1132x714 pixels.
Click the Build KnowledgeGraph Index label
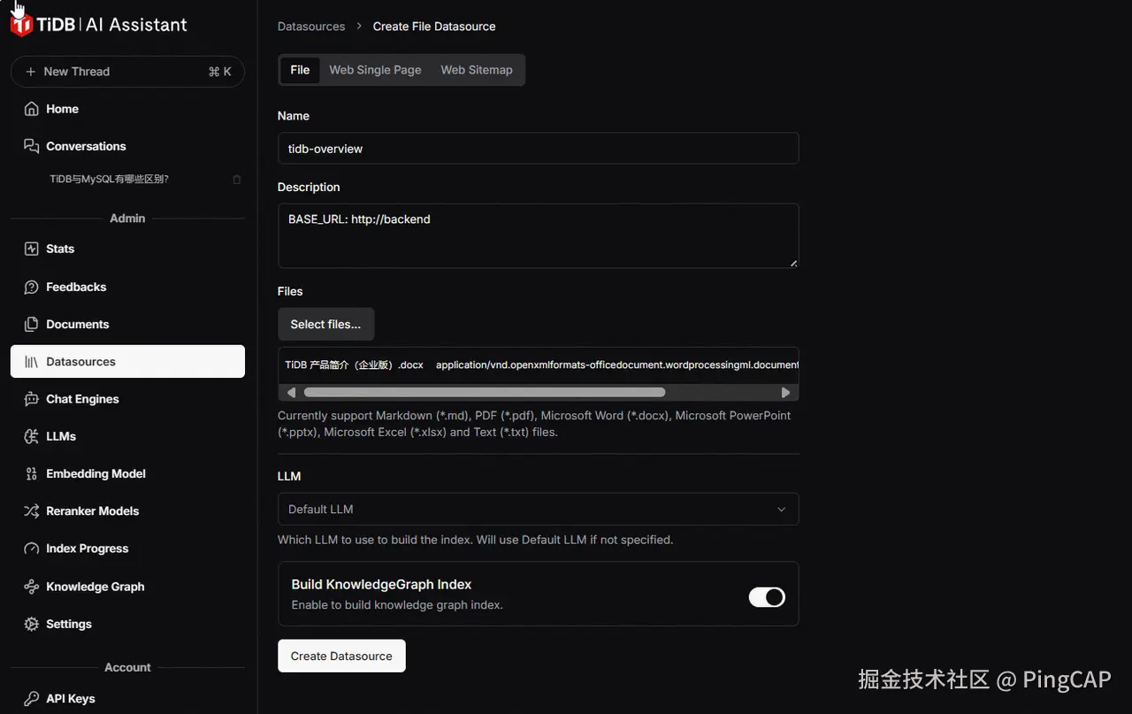point(381,585)
